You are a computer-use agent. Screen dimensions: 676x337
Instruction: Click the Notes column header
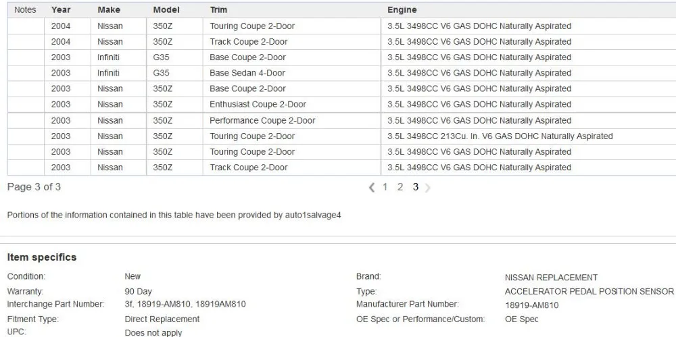pos(25,10)
